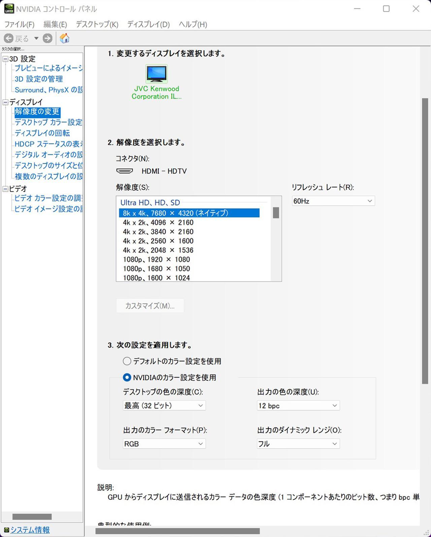Screen dimensions: 431x537
Task: Click the task tree horizontal scrollbar
Action: 32,517
